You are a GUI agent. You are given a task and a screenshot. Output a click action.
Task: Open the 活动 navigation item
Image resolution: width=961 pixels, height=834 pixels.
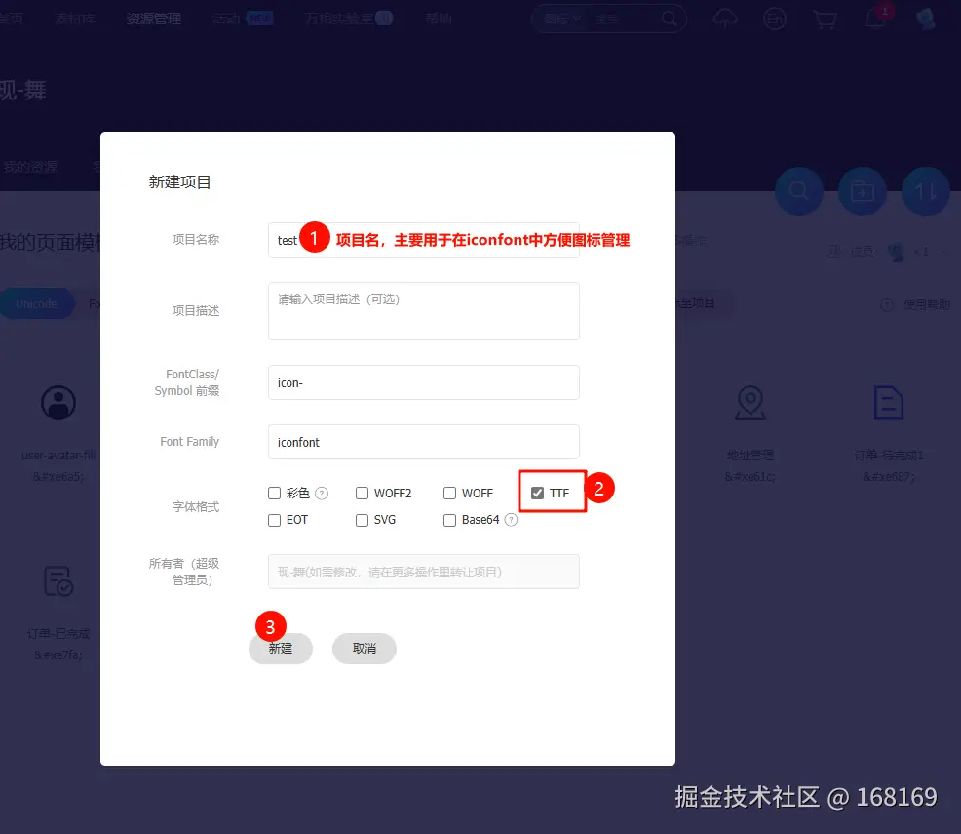point(226,19)
